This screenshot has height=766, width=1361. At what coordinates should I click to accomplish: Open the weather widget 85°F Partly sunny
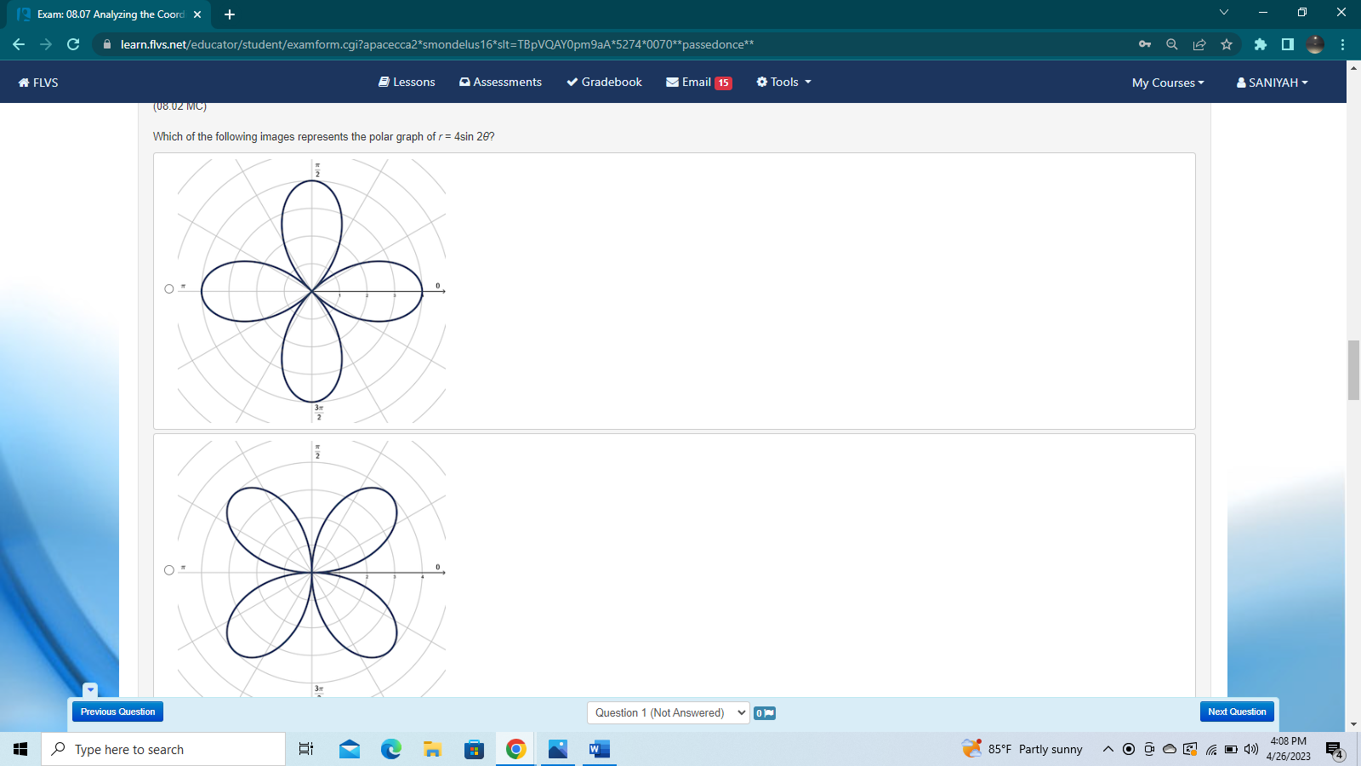tap(1022, 749)
